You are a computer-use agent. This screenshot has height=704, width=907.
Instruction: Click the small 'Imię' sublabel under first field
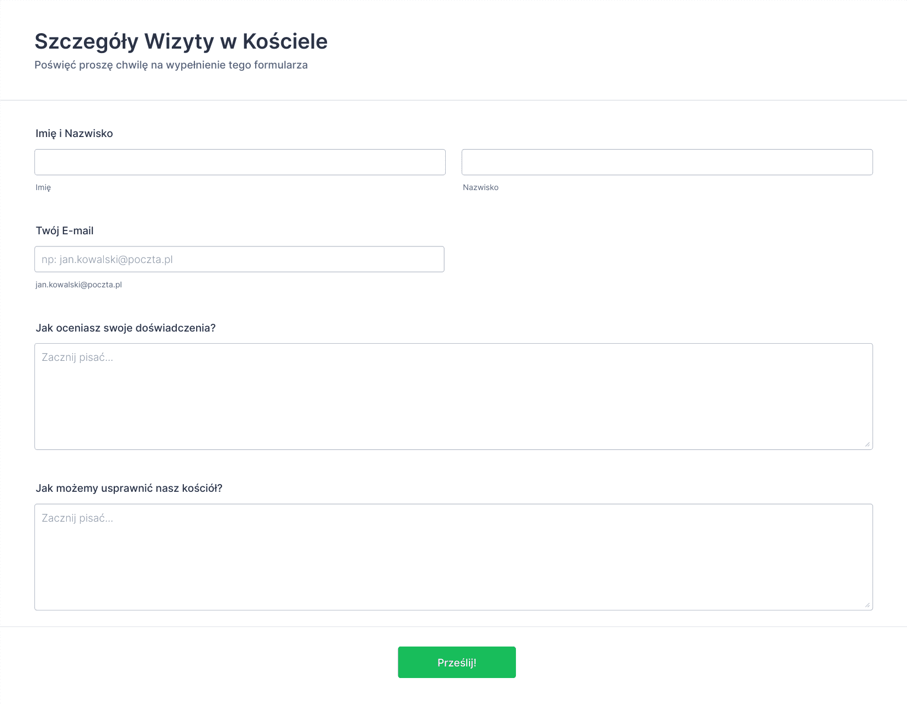(x=43, y=187)
